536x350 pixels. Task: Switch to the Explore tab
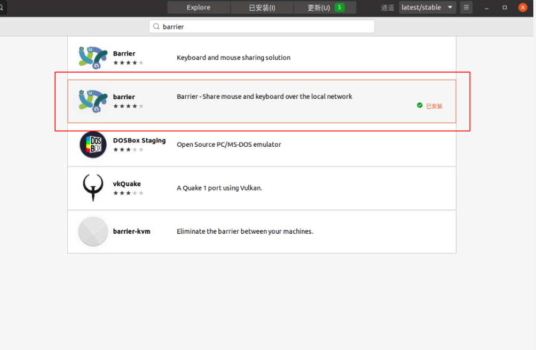click(199, 7)
